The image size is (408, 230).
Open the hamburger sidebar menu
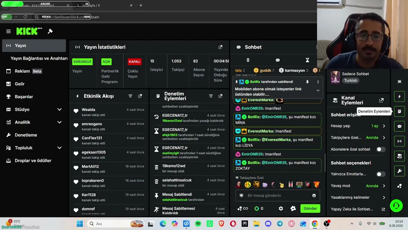coord(9,31)
